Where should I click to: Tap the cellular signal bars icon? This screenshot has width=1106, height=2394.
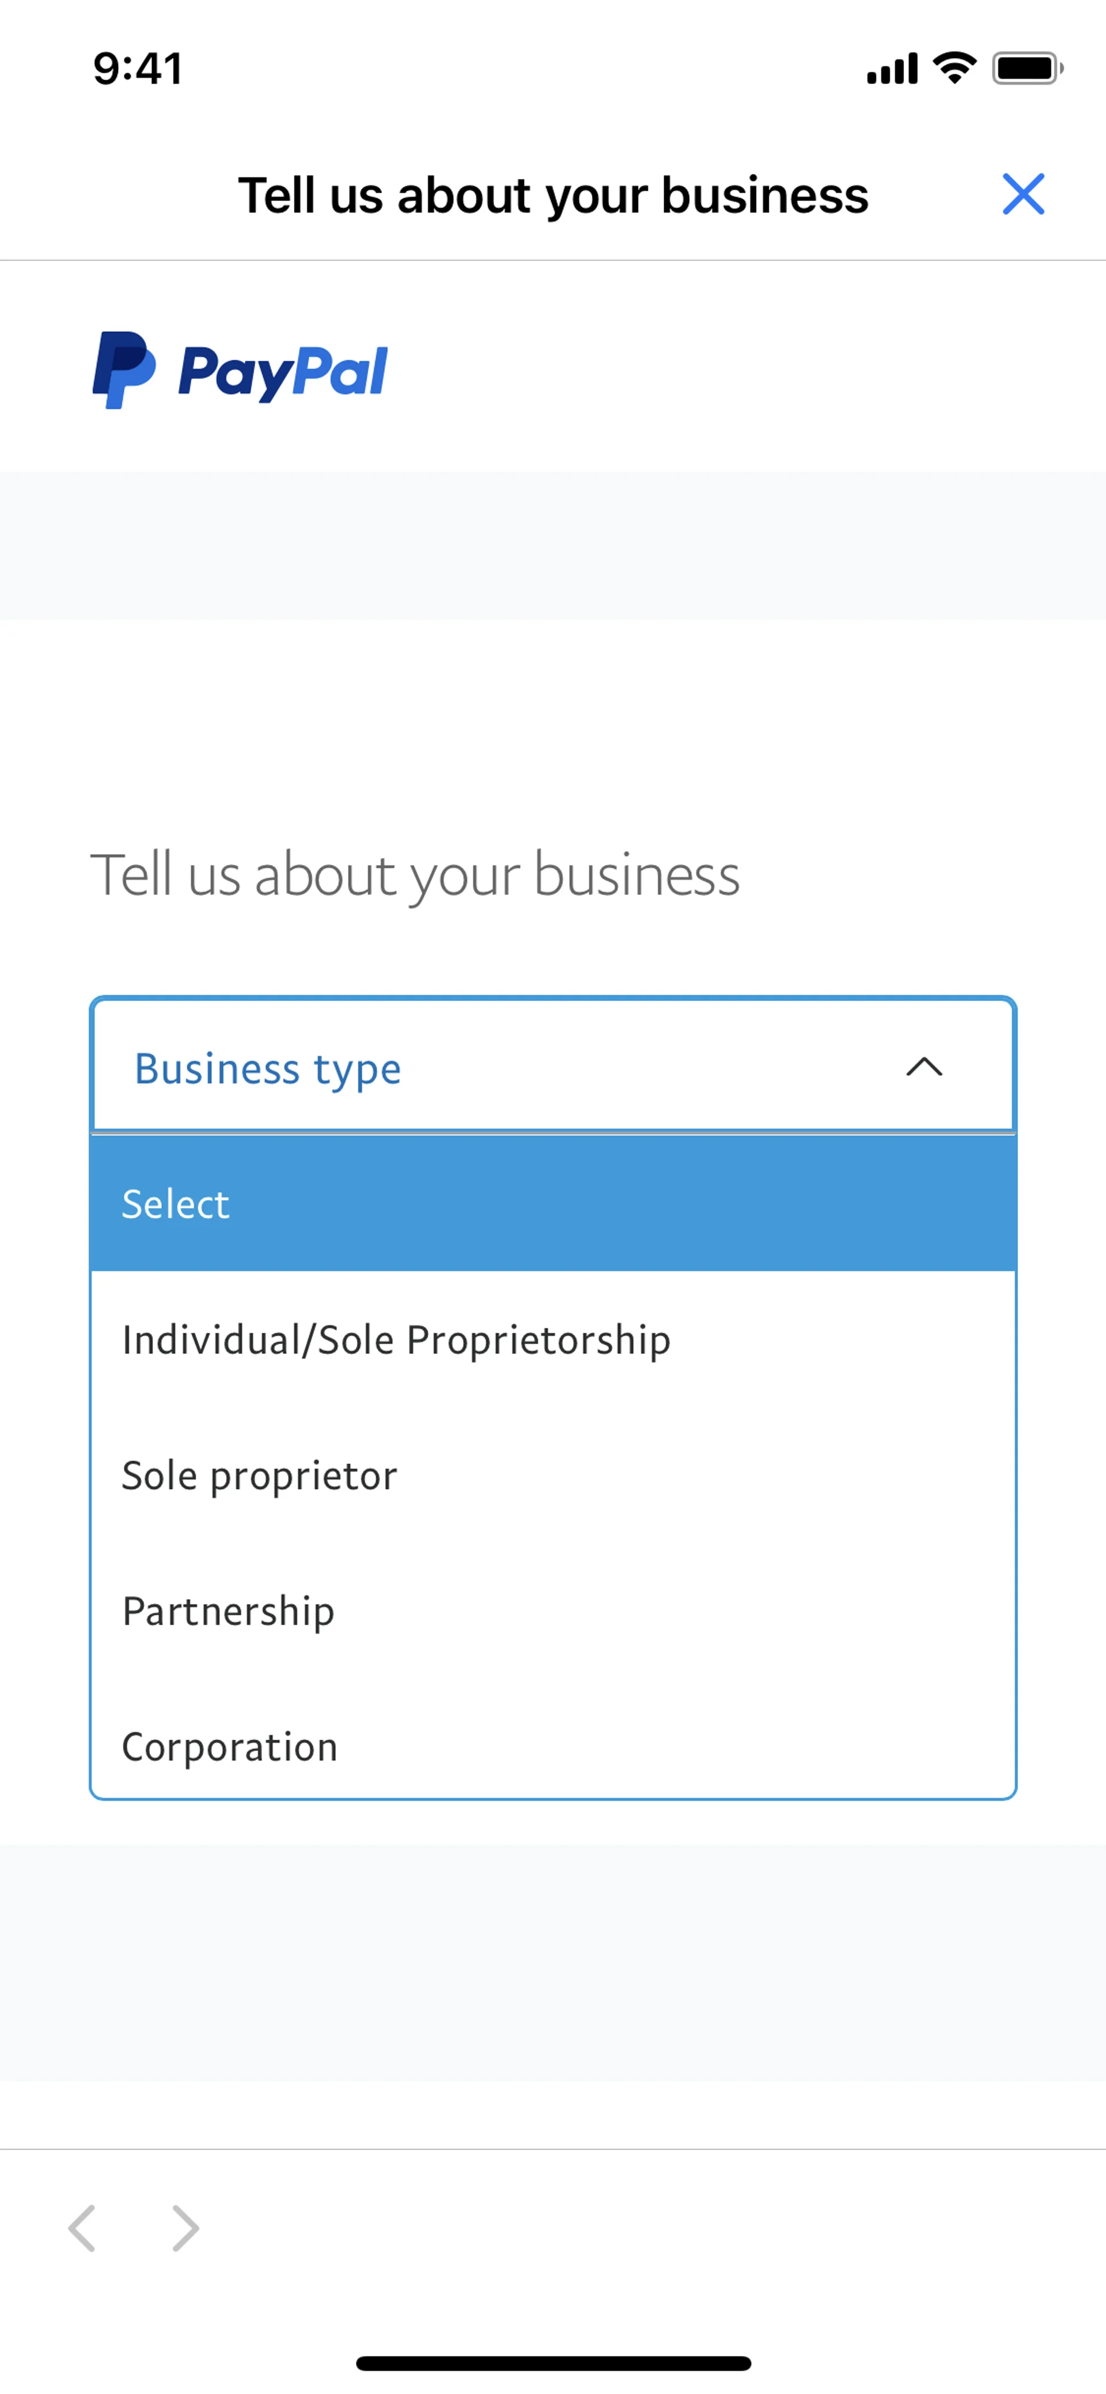[x=891, y=69]
